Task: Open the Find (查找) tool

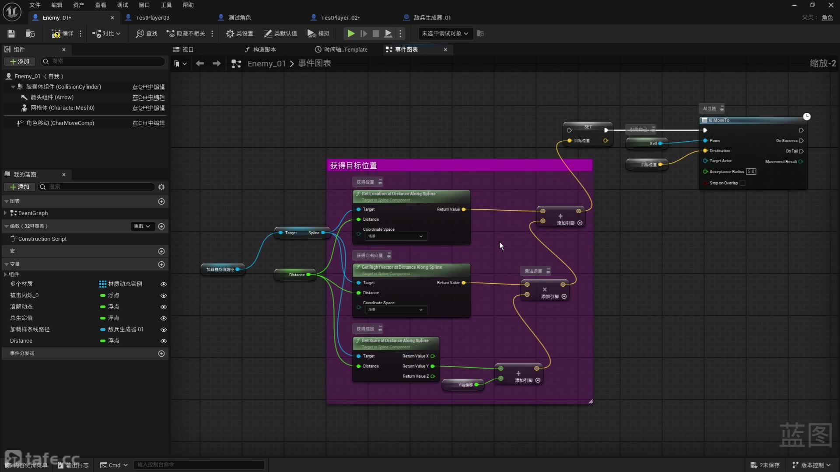Action: (x=147, y=34)
